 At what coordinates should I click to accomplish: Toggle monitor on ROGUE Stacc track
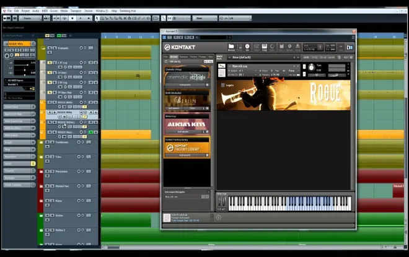click(85, 132)
